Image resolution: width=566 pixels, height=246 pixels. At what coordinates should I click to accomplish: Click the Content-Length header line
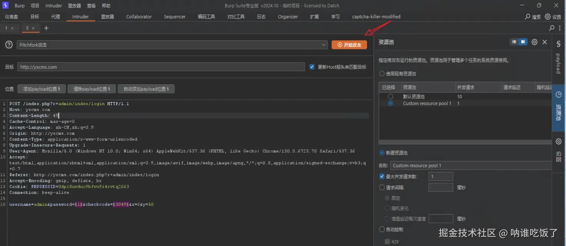tap(34, 116)
